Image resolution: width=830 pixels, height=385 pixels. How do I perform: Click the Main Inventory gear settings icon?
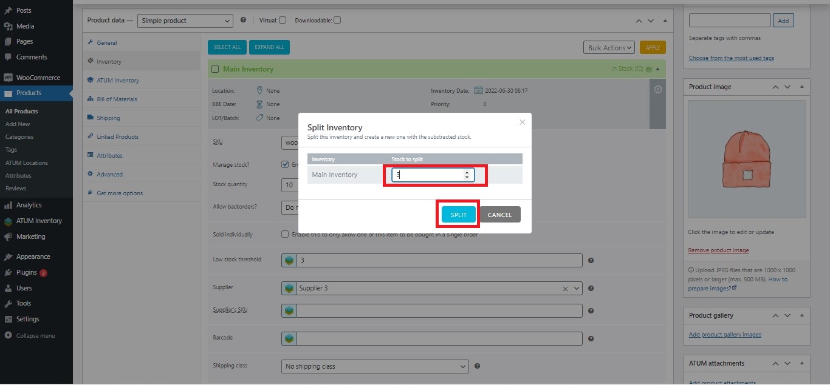[x=657, y=90]
